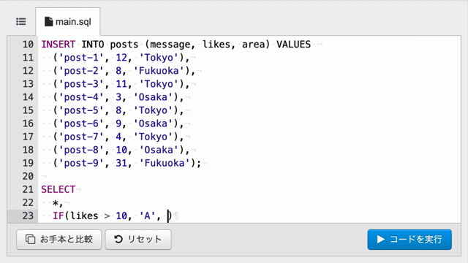Reset code with リセット button
Screen dimensions: 468x263
tap(138, 240)
